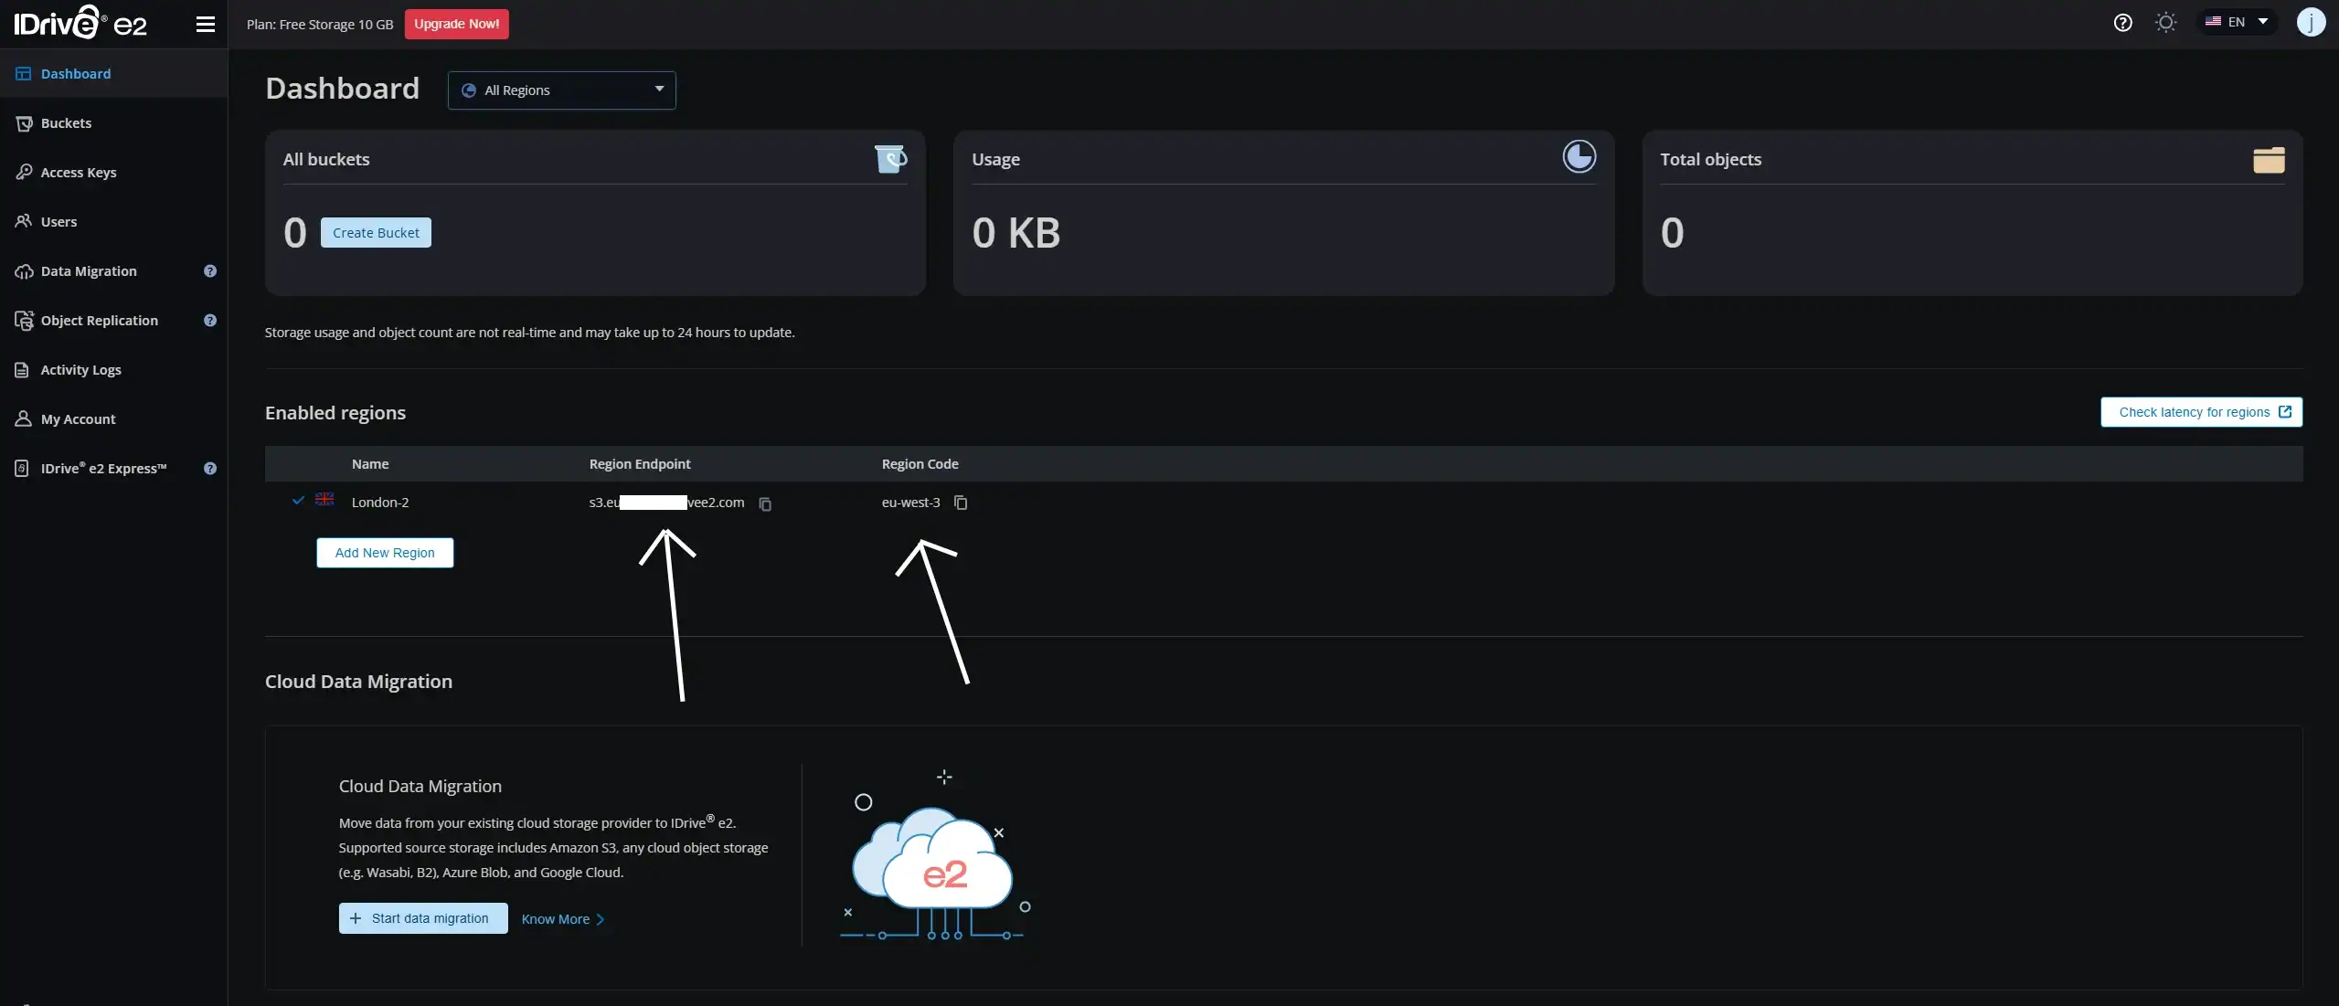Click the Total objects folder icon
Image resolution: width=2339 pixels, height=1006 pixels.
pos(2269,159)
